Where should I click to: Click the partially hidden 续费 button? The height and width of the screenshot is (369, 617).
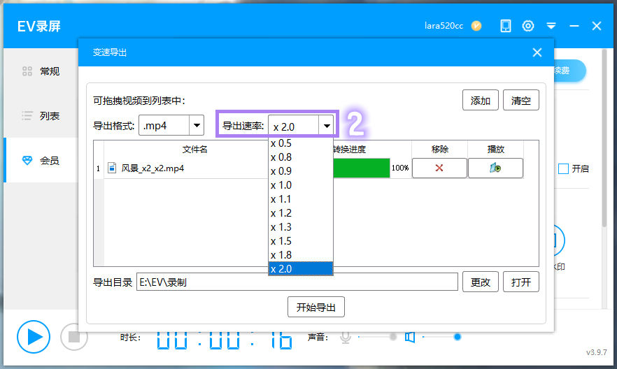click(x=569, y=71)
